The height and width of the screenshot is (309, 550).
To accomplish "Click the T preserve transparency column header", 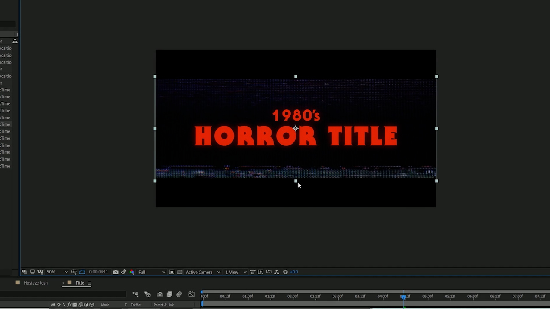I will click(125, 305).
